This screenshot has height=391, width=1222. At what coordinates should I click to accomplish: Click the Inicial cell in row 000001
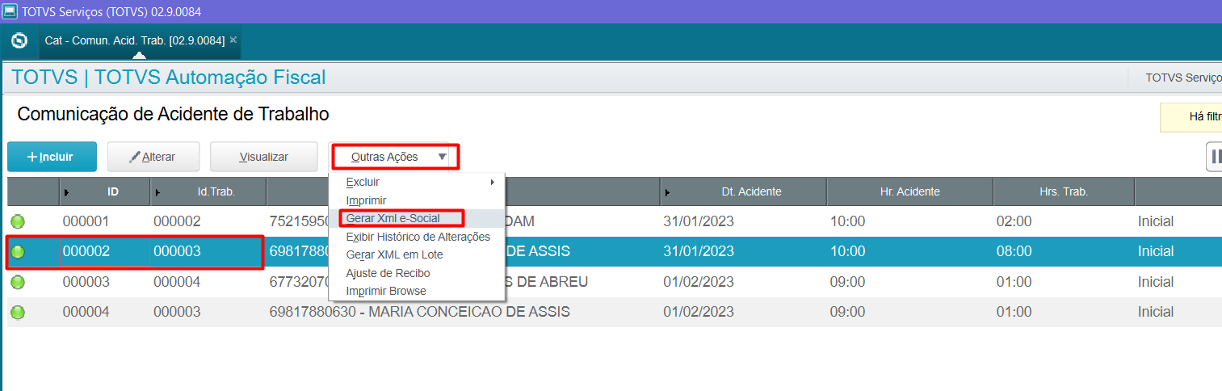click(x=1156, y=221)
